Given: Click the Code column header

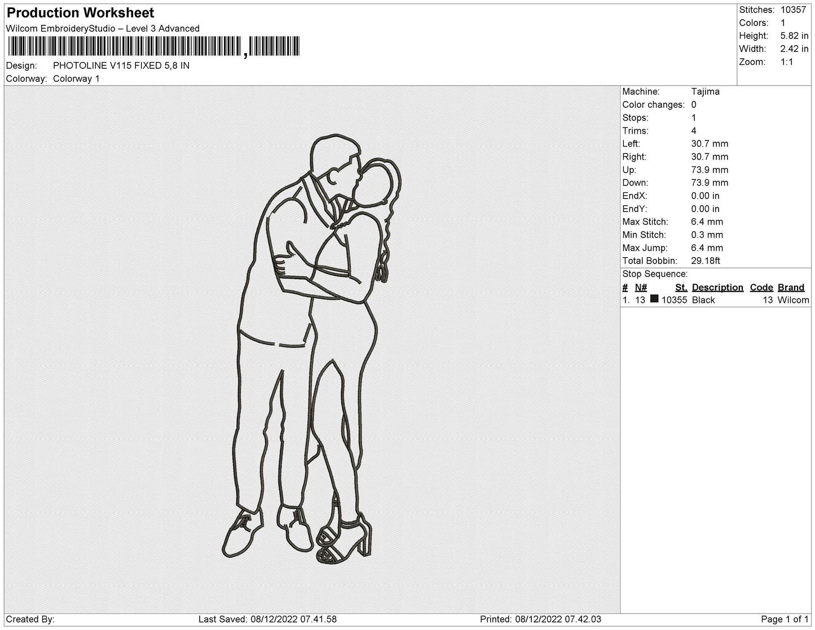Looking at the screenshot, I should [761, 287].
